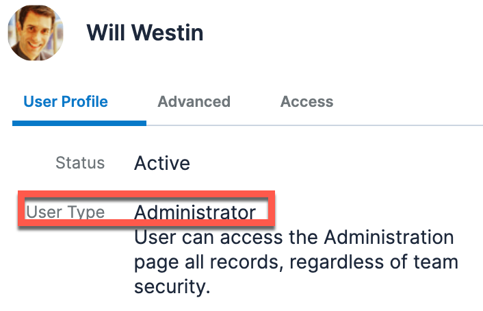Go to the Access tab
Viewport: 483px width, 311px height.
point(306,102)
